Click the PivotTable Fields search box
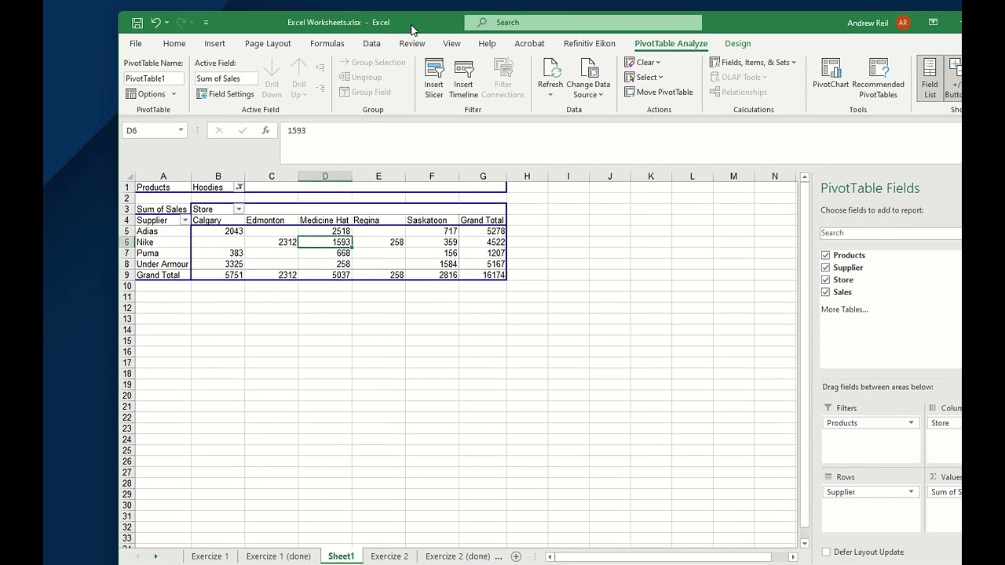This screenshot has height=565, width=1005. 890,233
